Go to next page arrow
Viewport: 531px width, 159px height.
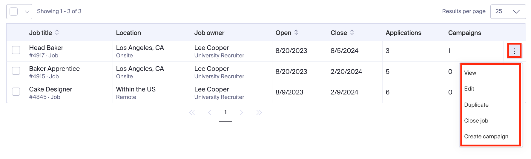[x=242, y=113]
